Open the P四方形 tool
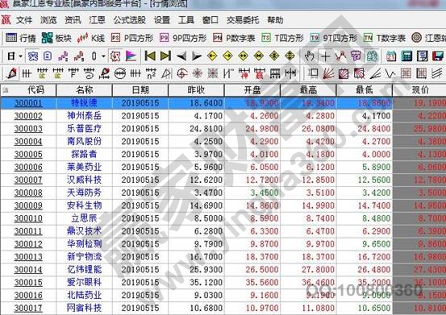 coord(132,38)
